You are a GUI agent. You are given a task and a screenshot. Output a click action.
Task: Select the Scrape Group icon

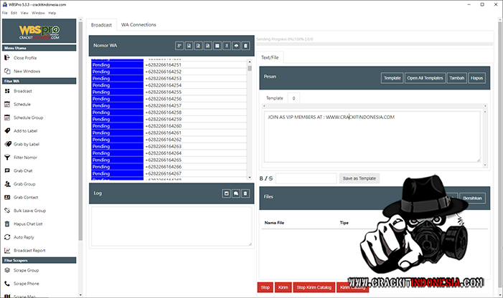7,270
